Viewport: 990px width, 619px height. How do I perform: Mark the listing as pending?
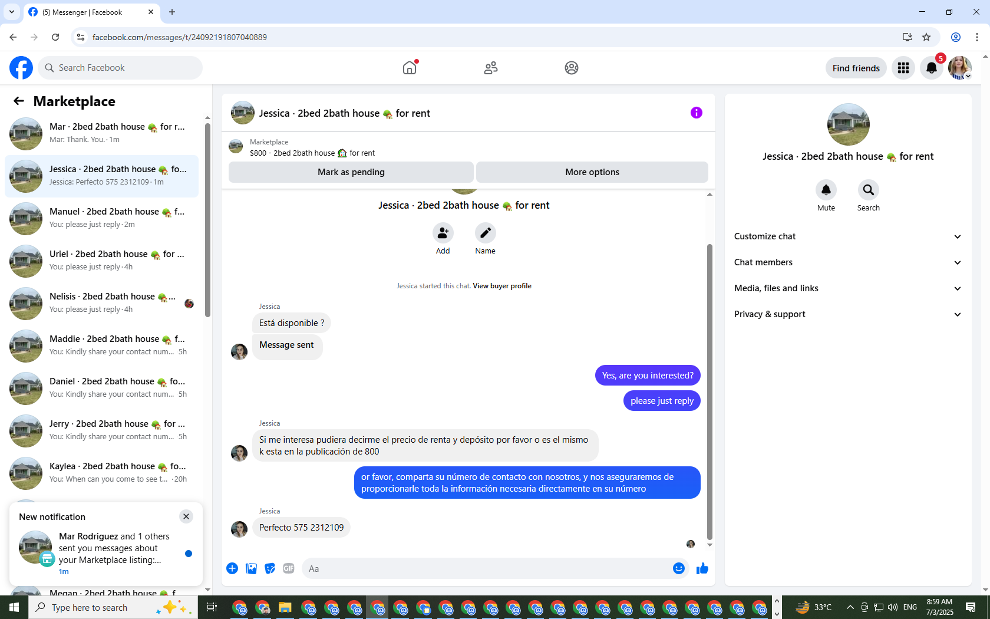click(351, 172)
